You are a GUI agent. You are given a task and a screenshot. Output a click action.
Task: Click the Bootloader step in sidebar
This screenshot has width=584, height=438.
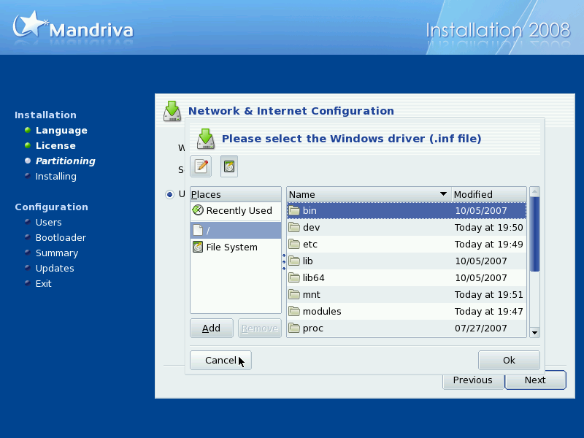tap(61, 238)
